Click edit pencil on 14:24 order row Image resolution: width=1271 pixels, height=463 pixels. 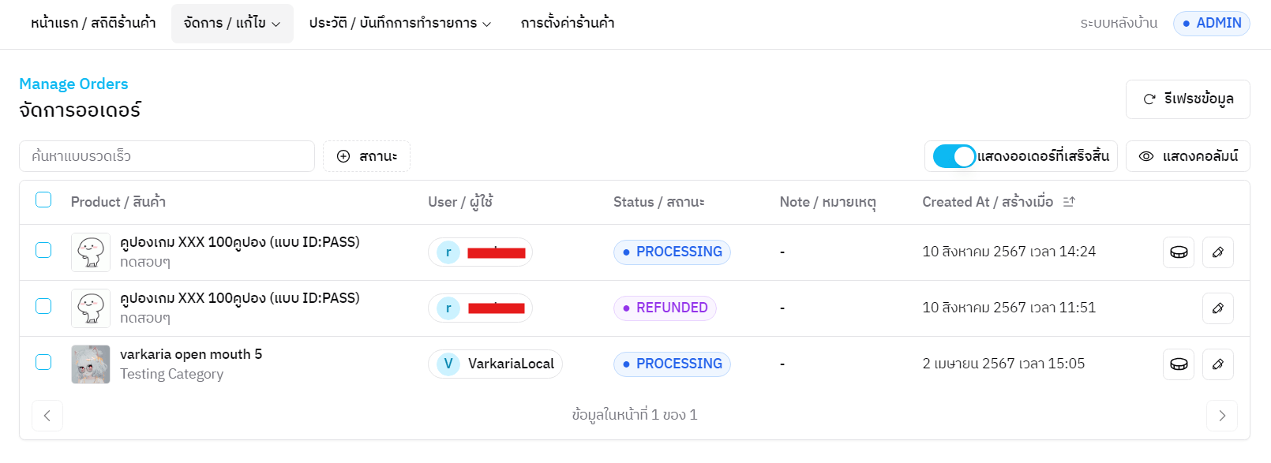1217,252
